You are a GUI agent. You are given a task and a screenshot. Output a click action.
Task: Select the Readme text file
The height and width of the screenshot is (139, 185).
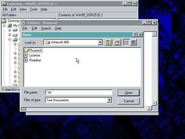[x=33, y=60]
